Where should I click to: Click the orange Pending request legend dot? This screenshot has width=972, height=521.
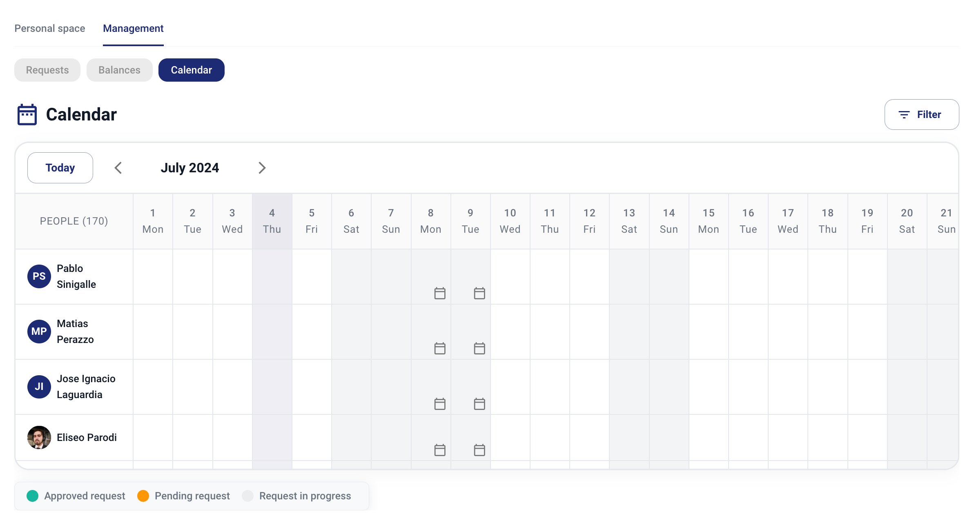(143, 496)
